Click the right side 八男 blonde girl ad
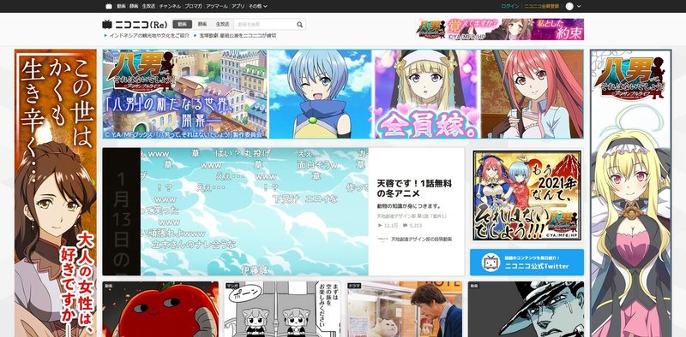This screenshot has width=686, height=337. pyautogui.click(x=630, y=193)
